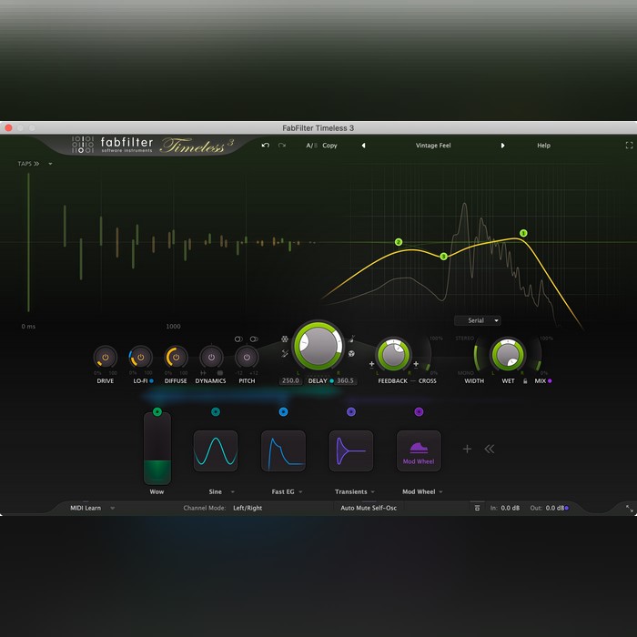The height and width of the screenshot is (637, 637).
Task: Open the Help menu
Action: [543, 146]
